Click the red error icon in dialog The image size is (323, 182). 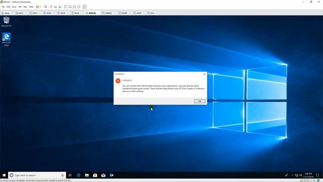tap(118, 81)
